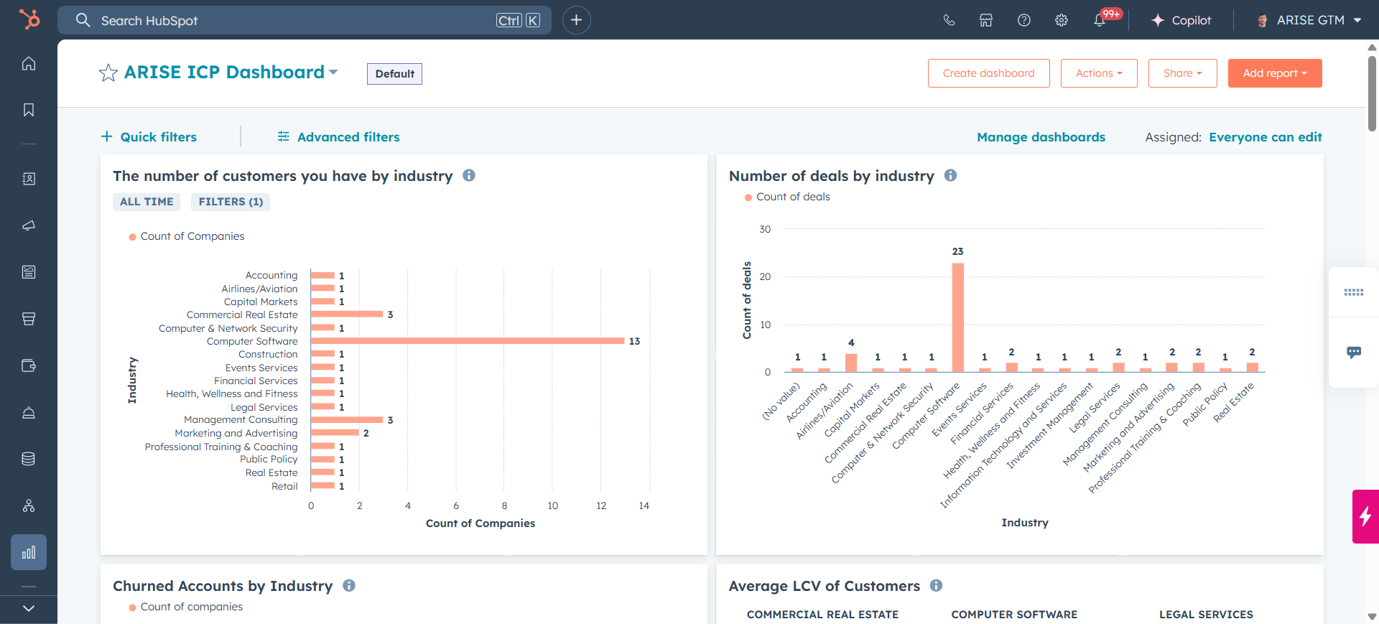The image size is (1379, 624).
Task: Open the Share dropdown
Action: coord(1182,73)
